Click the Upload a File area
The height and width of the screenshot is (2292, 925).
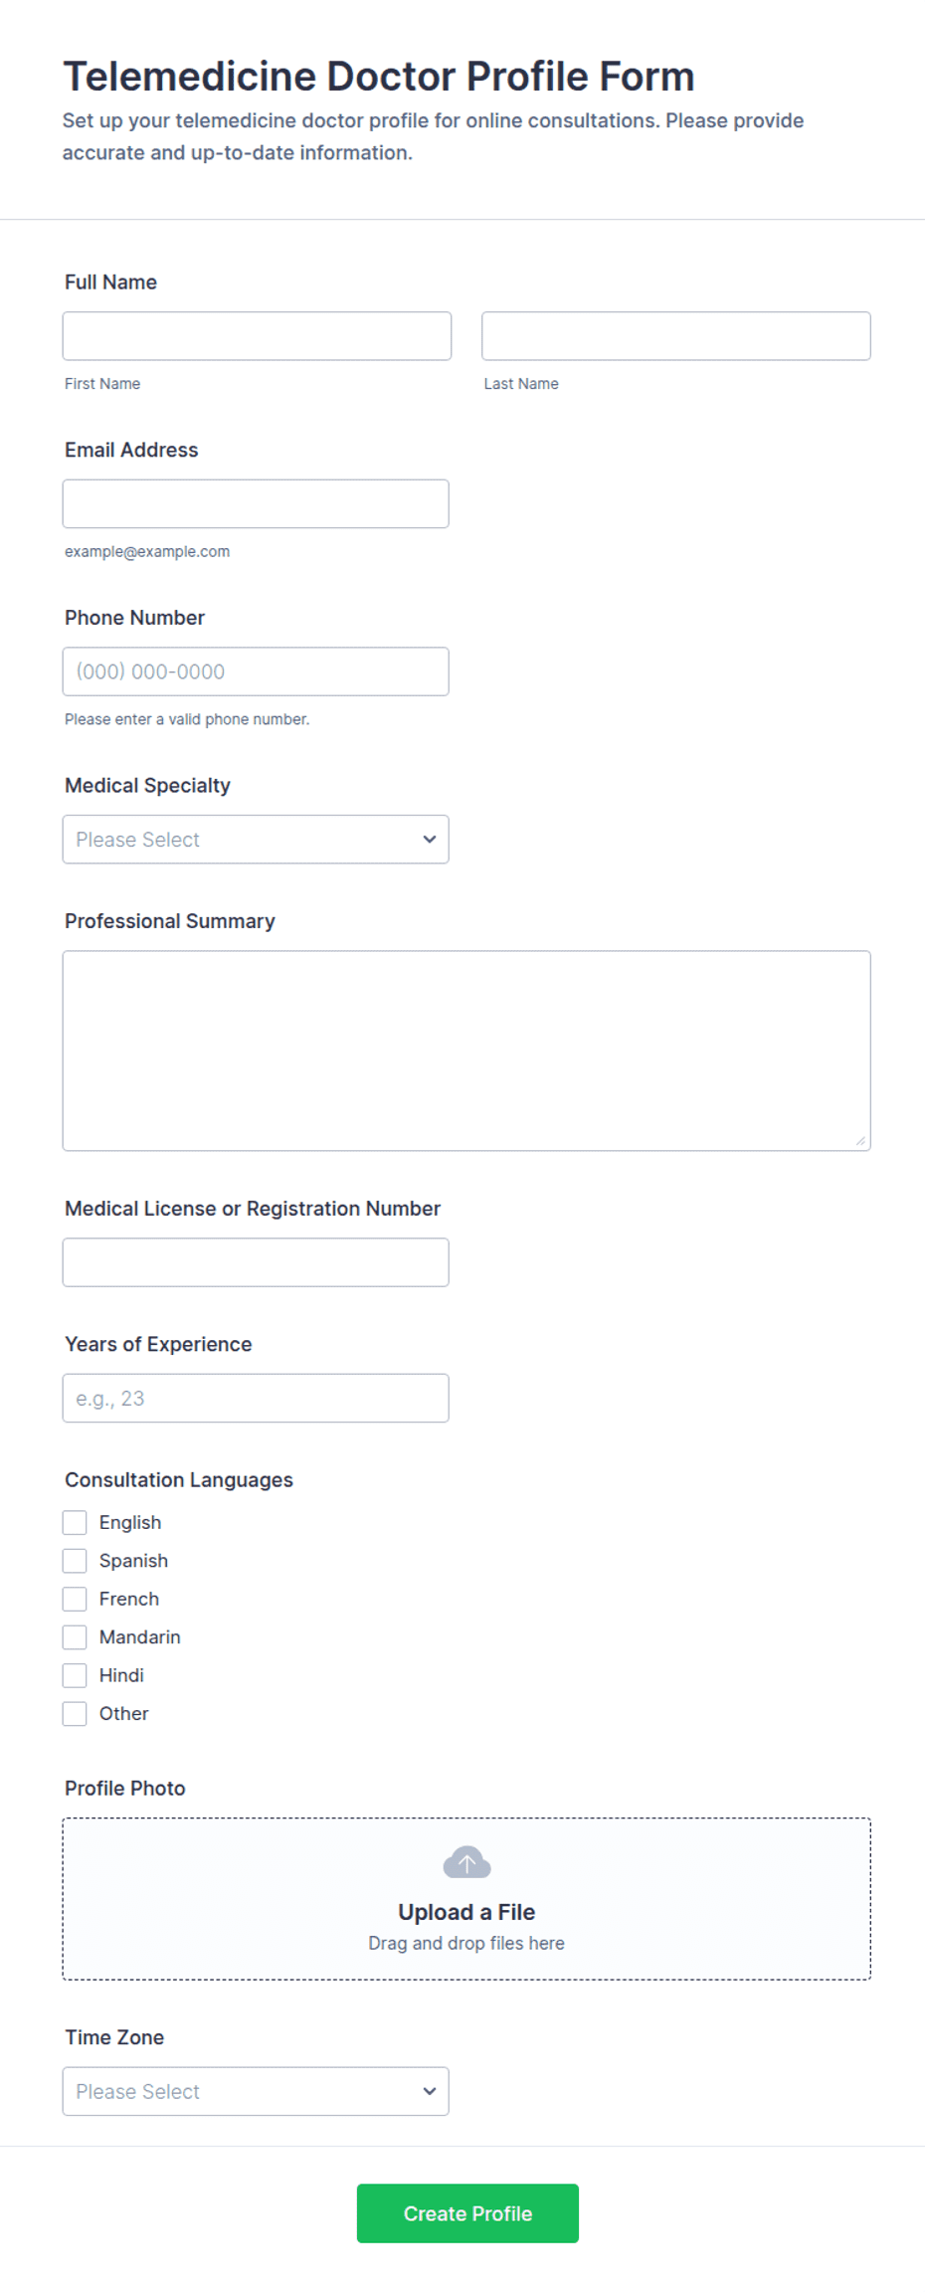click(466, 1899)
